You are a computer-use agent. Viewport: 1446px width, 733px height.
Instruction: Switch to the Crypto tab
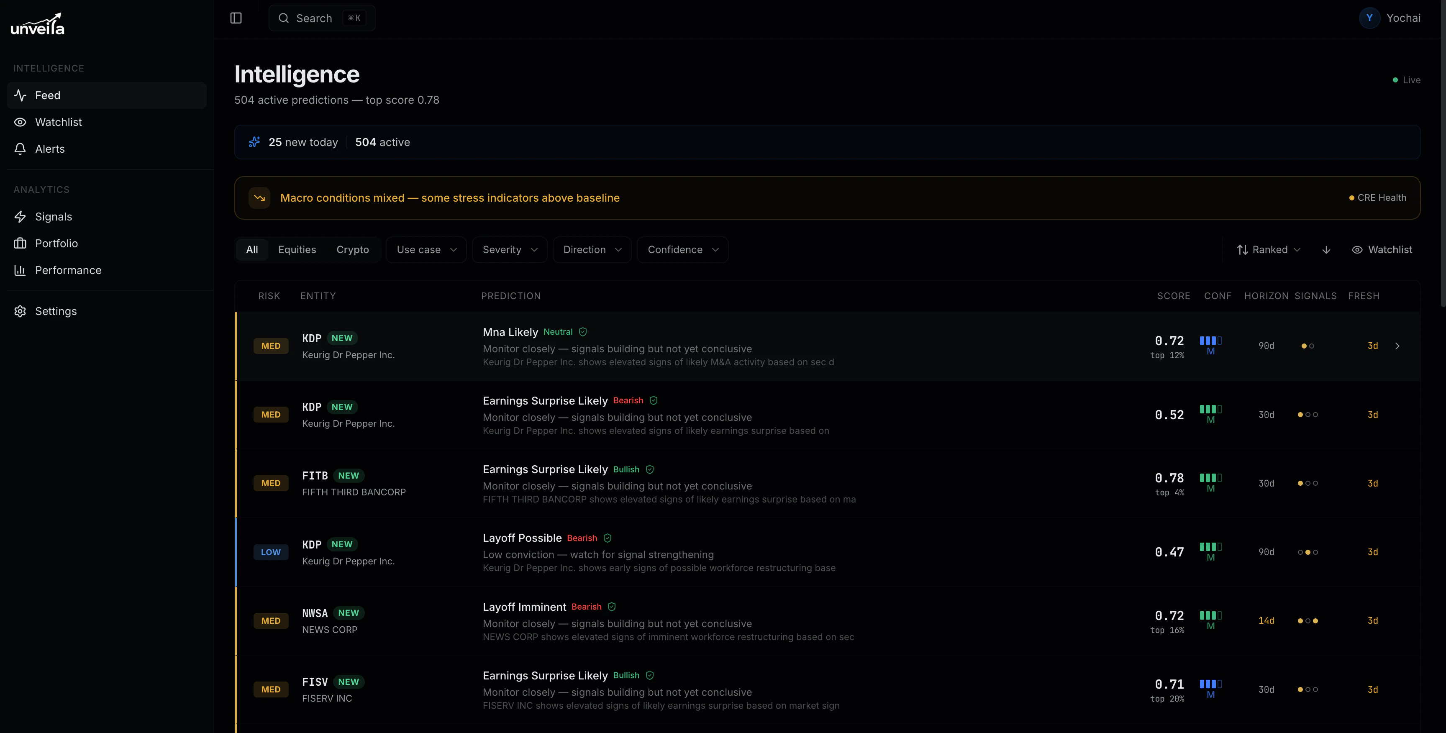point(353,250)
